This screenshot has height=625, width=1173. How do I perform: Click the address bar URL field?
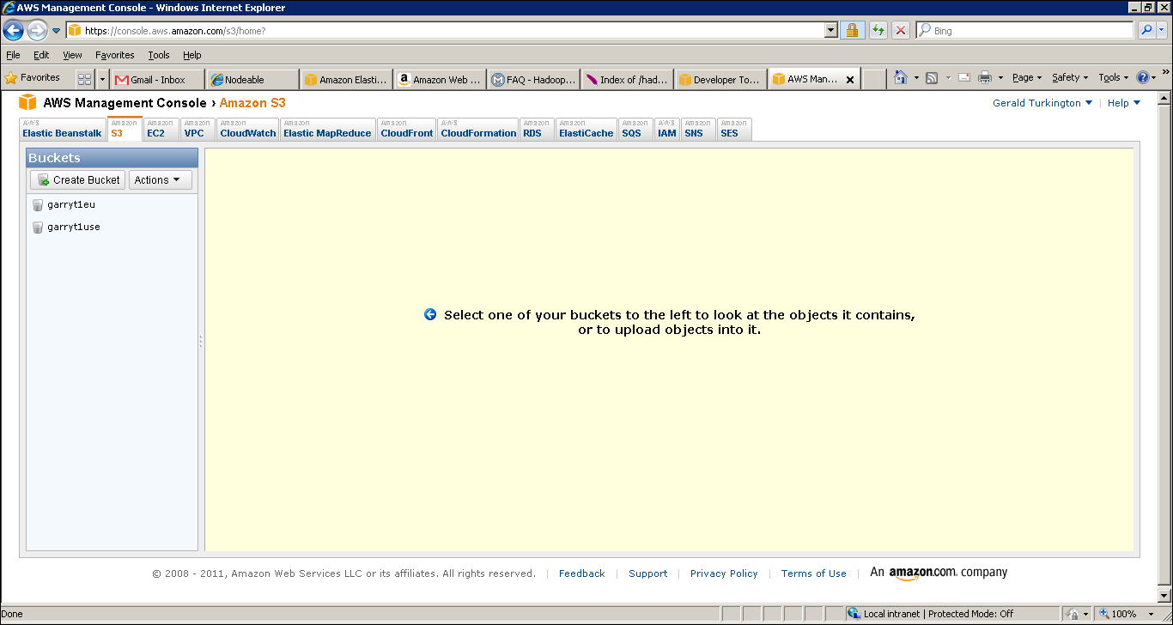445,30
